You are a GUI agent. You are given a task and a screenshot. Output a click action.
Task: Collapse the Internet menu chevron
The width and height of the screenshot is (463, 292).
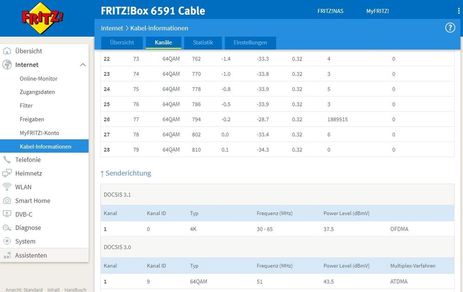[83, 65]
